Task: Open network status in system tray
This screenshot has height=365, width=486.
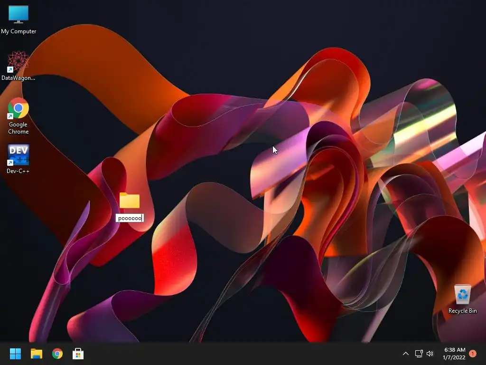Action: click(x=419, y=354)
